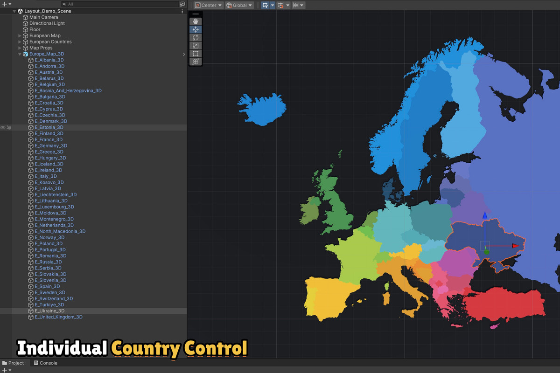
Task: Select E_Bosnia_And_Herzegovina_3D in hierarchy
Action: pyautogui.click(x=68, y=90)
